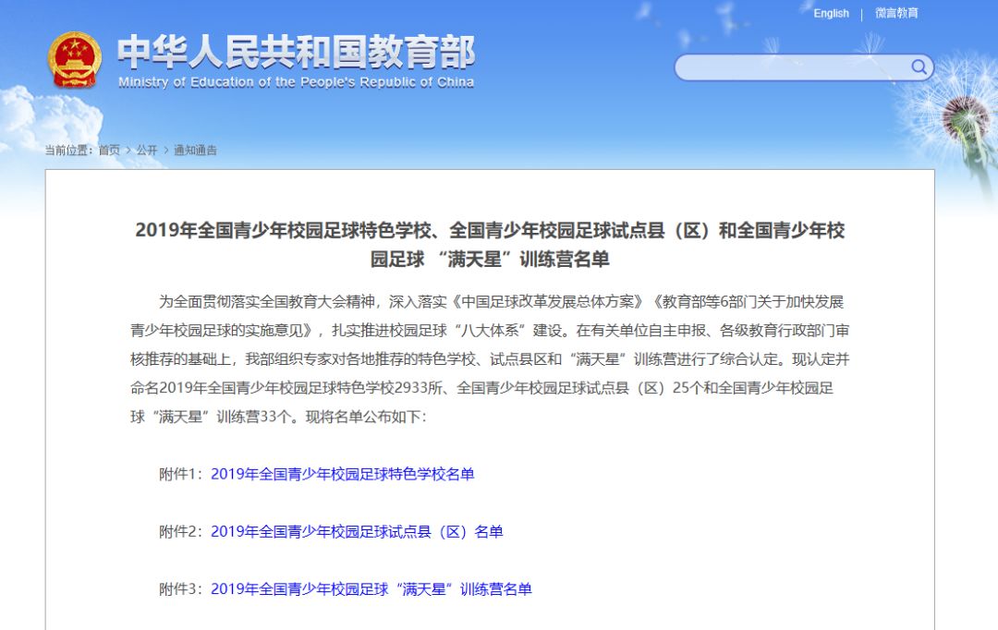
Task: Click paragraph line starting 为全面贯彻落实
Action: 502,302
